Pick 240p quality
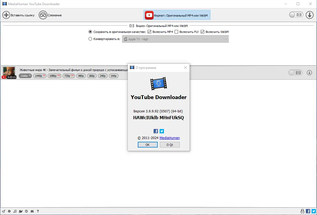Image resolution: width=317 pixels, height=215 pixels. [x=103, y=76]
